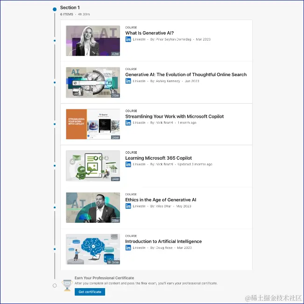Click thumbnail of Learning Microsoft 365 Copilot

click(x=93, y=166)
